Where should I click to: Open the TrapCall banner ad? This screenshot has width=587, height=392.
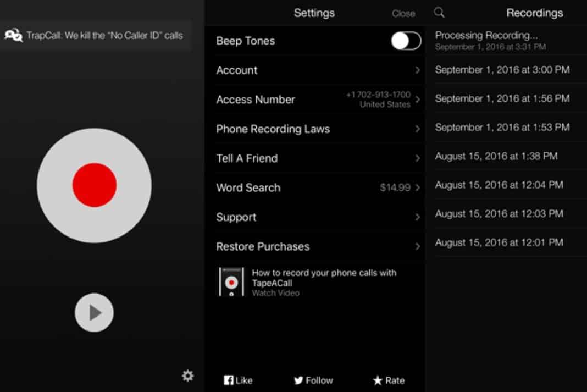[95, 36]
